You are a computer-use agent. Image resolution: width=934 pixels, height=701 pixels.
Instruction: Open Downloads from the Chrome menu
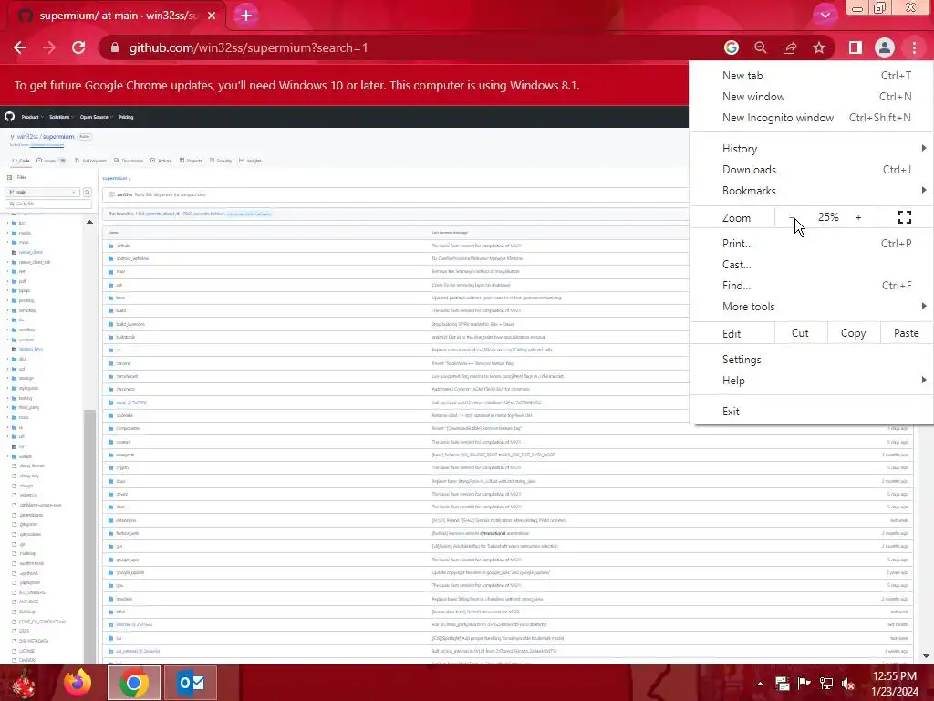pyautogui.click(x=811, y=169)
